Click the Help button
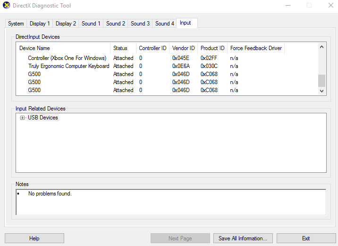This screenshot has height=246, width=338. pos(34,238)
